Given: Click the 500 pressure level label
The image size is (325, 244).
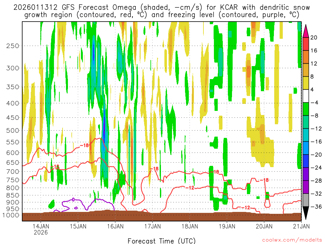Looking at the screenshot, I should 13,131.
